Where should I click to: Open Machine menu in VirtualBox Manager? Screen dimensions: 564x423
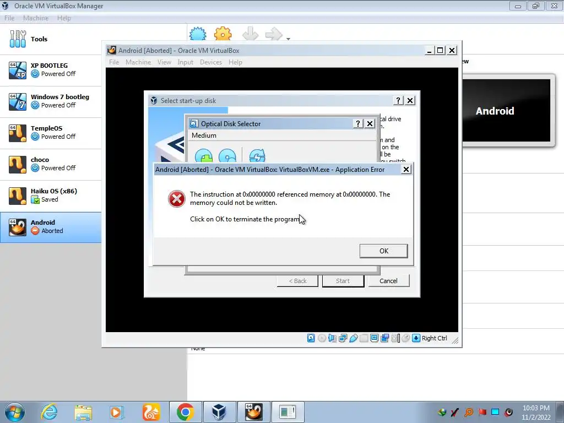click(36, 18)
